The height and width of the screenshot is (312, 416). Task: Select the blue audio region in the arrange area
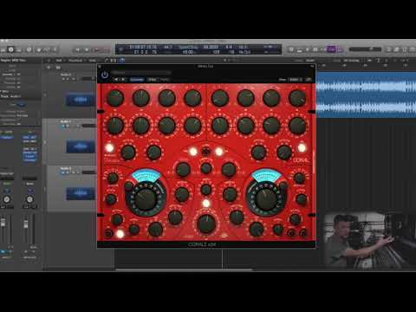pos(366,95)
